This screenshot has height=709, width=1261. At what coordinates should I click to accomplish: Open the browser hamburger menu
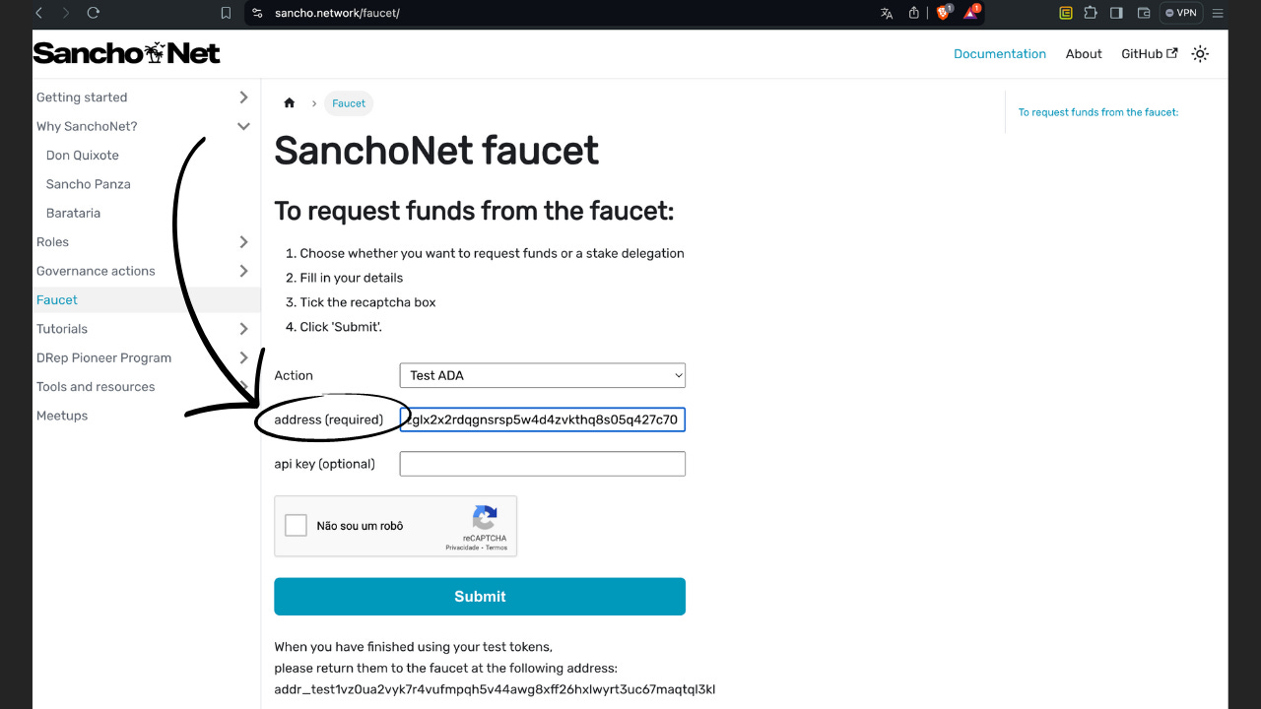(x=1219, y=13)
